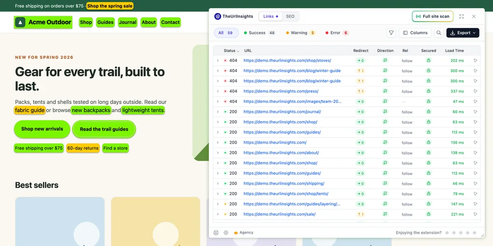Show All 59 links filter
This screenshot has height=246, width=493.
pos(226,33)
